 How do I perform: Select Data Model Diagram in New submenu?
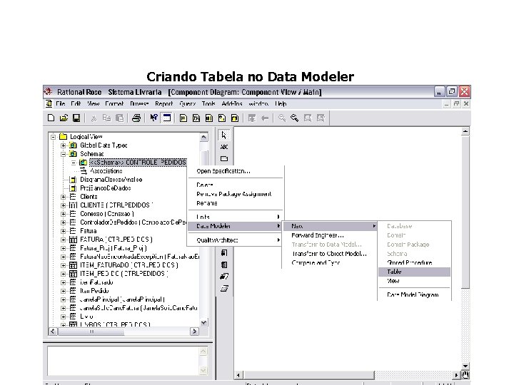pyautogui.click(x=414, y=294)
